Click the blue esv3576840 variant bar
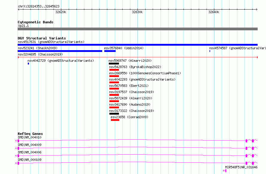Screen dimensions: 266x174 [110, 51]
